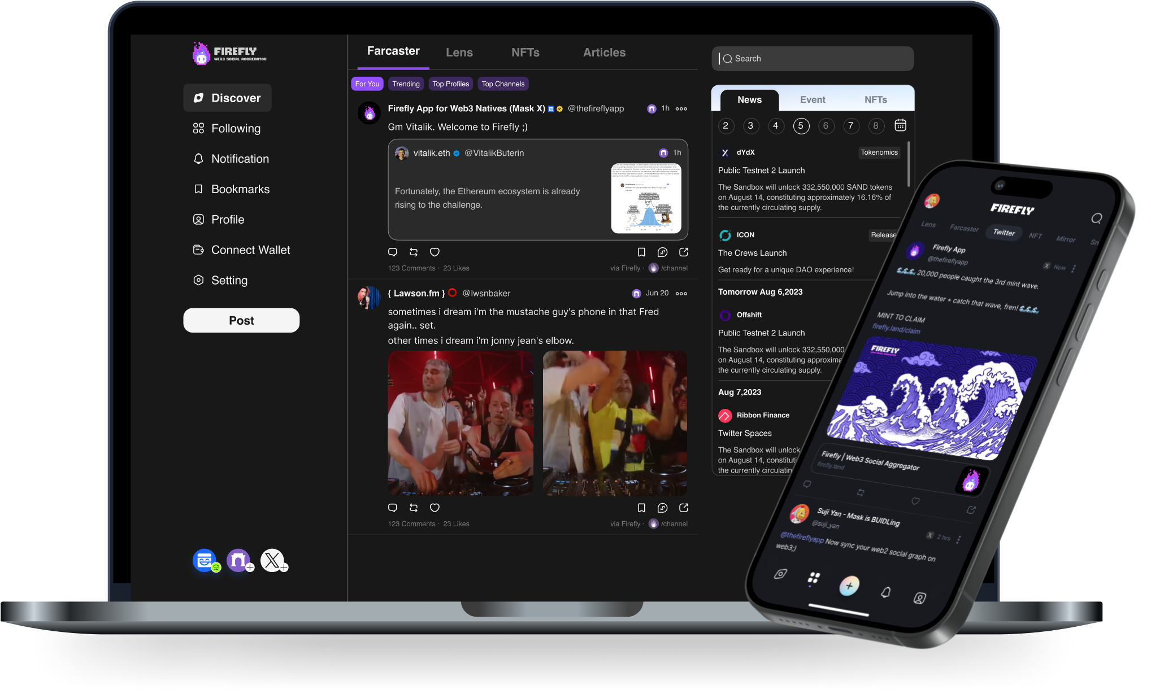Select date 3 in the date row
This screenshot has width=1151, height=694.
click(750, 126)
